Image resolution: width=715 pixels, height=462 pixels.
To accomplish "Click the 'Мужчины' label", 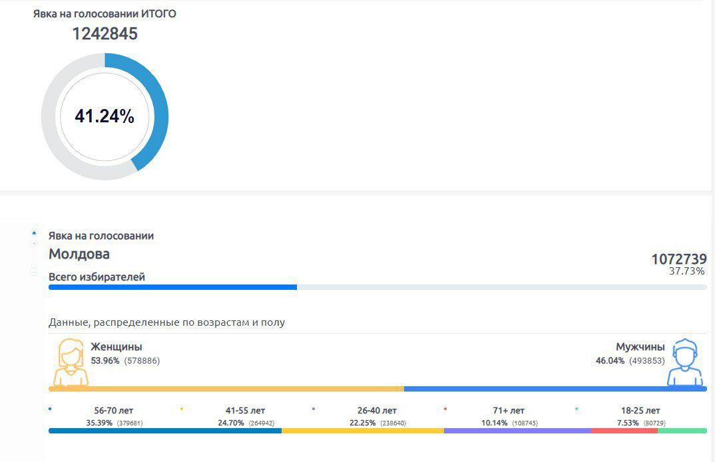I will point(640,347).
